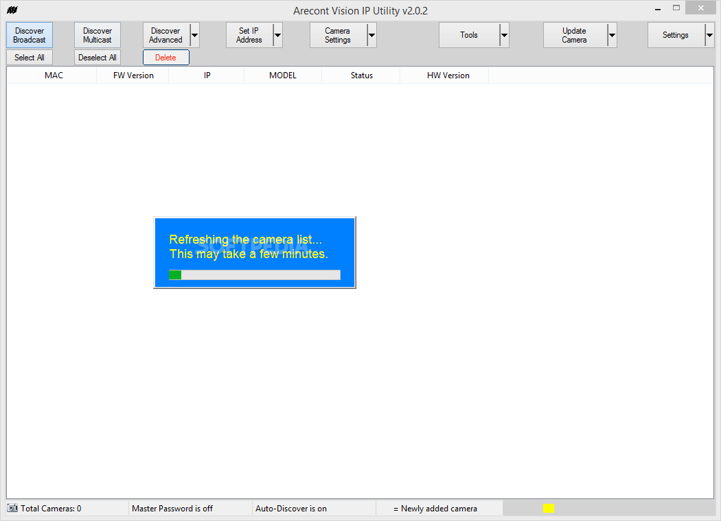Close the IP Utility window
The width and height of the screenshot is (721, 521).
click(x=701, y=8)
